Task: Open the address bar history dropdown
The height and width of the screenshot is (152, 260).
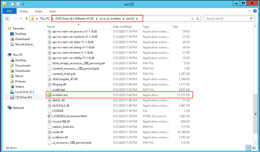Action: point(192,19)
